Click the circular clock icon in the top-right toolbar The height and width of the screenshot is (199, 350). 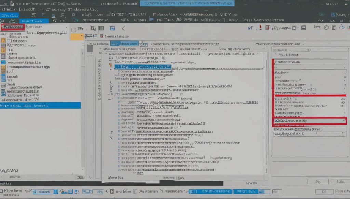click(326, 28)
